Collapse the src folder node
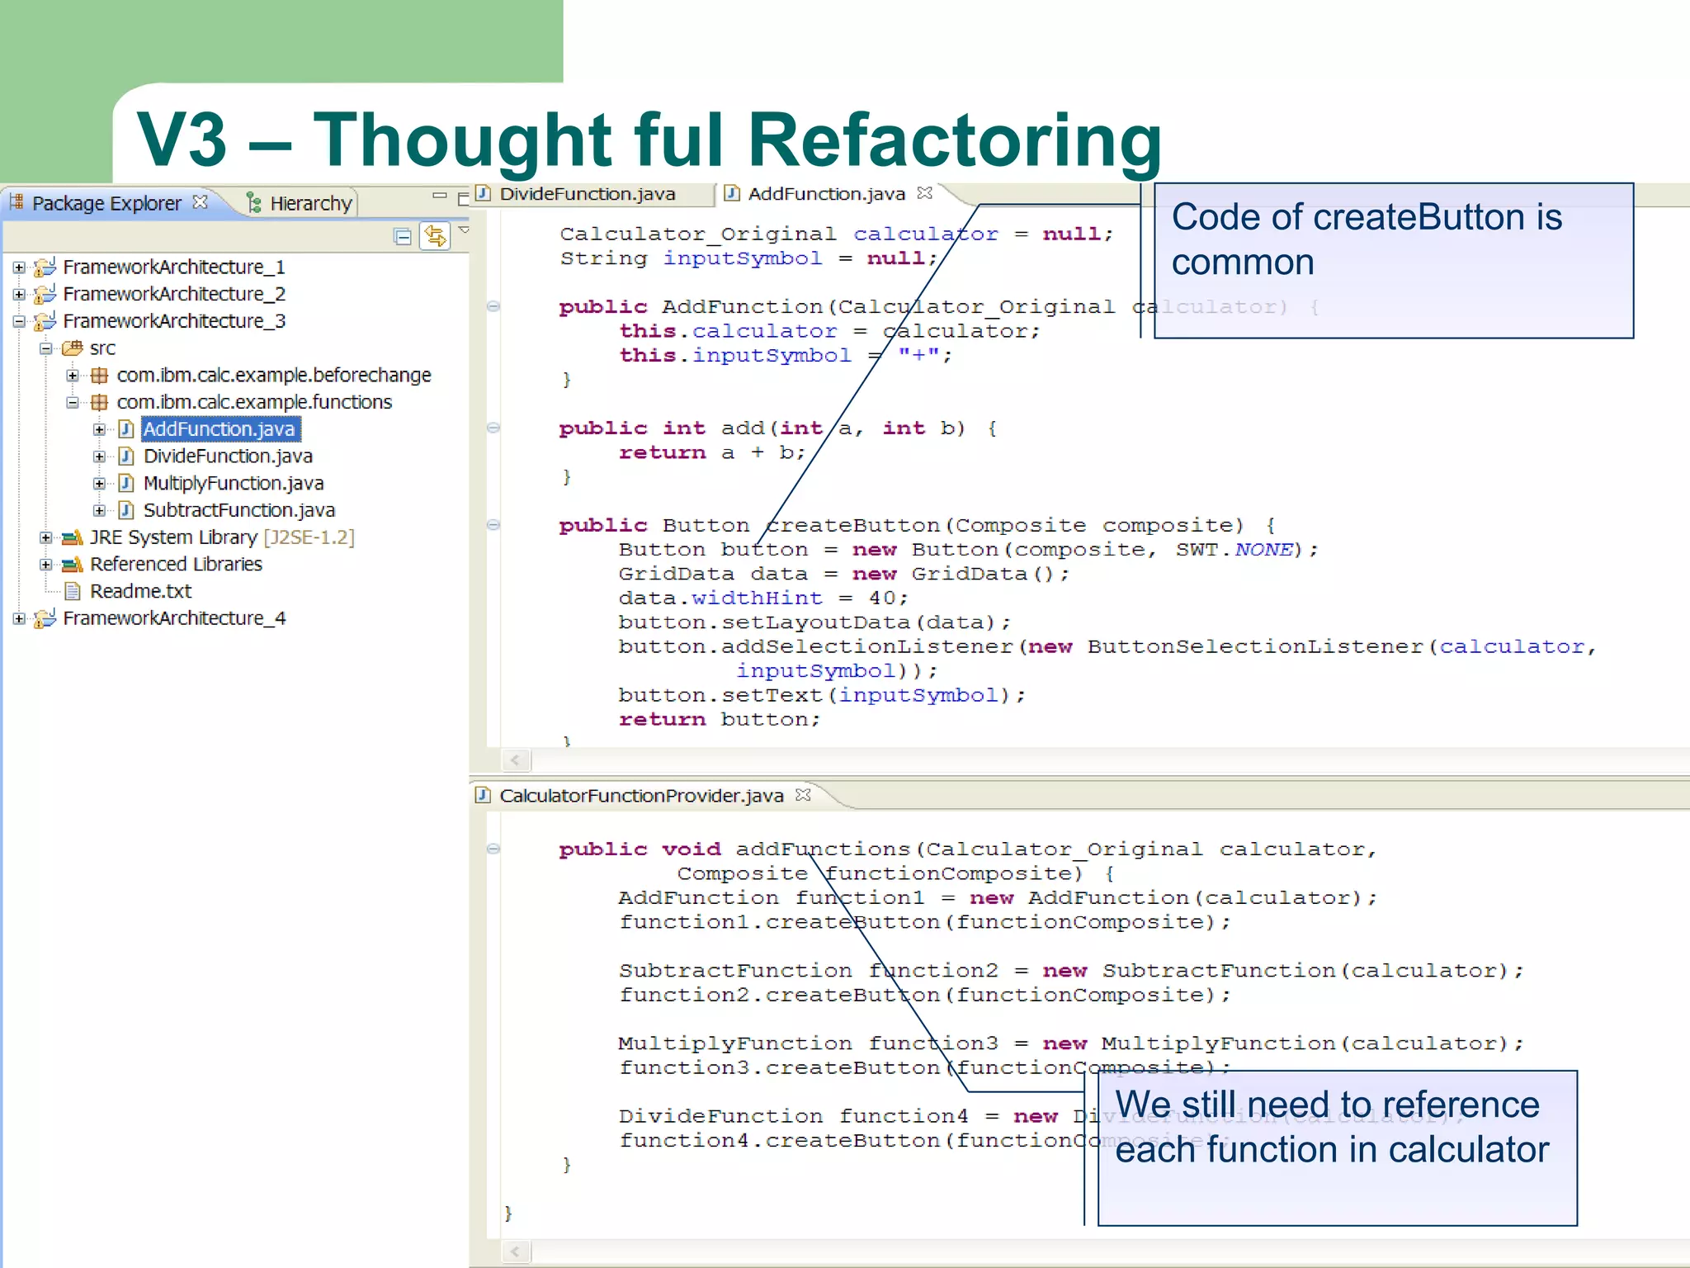The image size is (1690, 1268). pos(46,348)
